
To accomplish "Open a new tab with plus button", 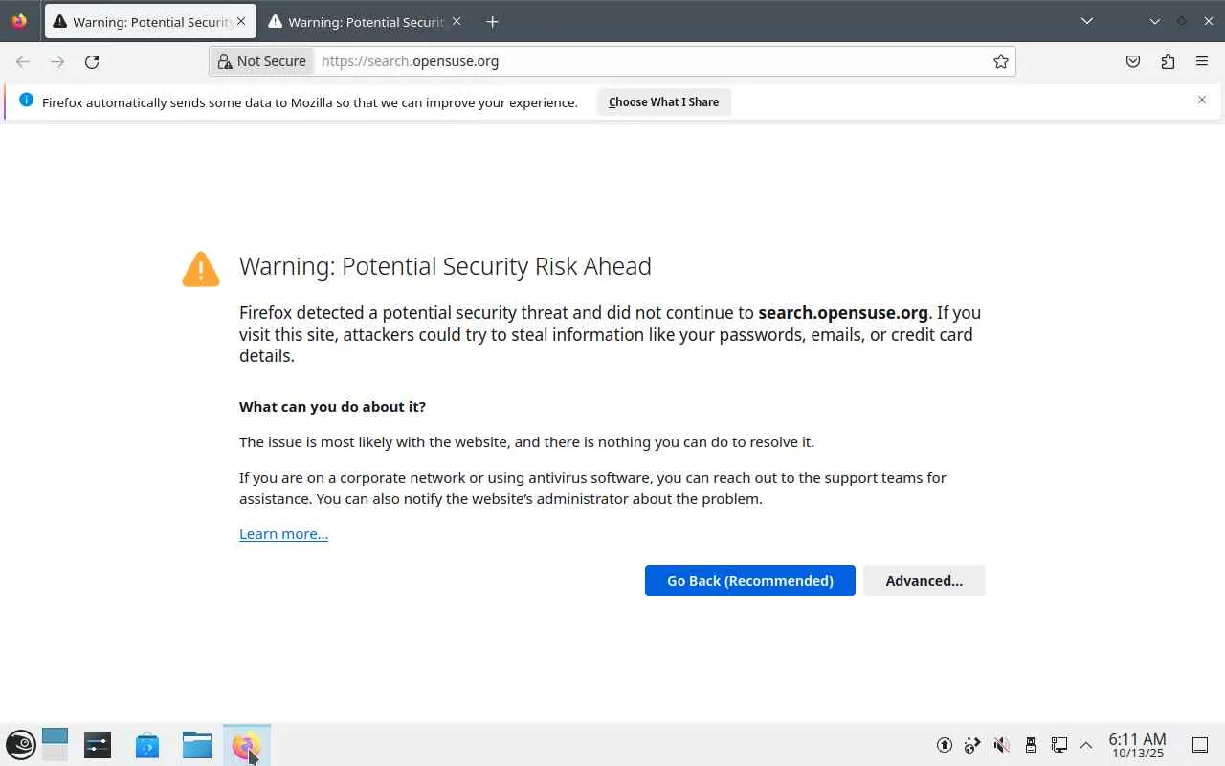I will pos(492,21).
